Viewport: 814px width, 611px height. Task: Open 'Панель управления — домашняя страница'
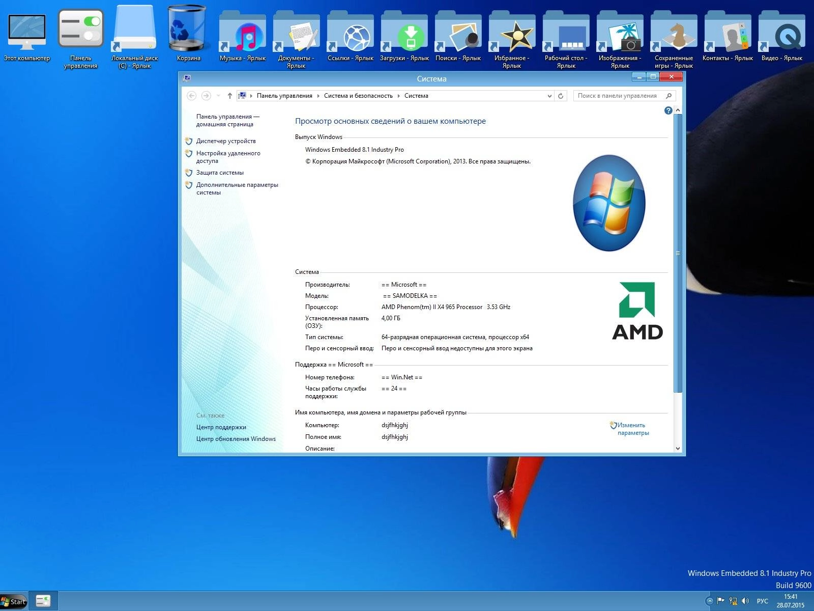227,120
